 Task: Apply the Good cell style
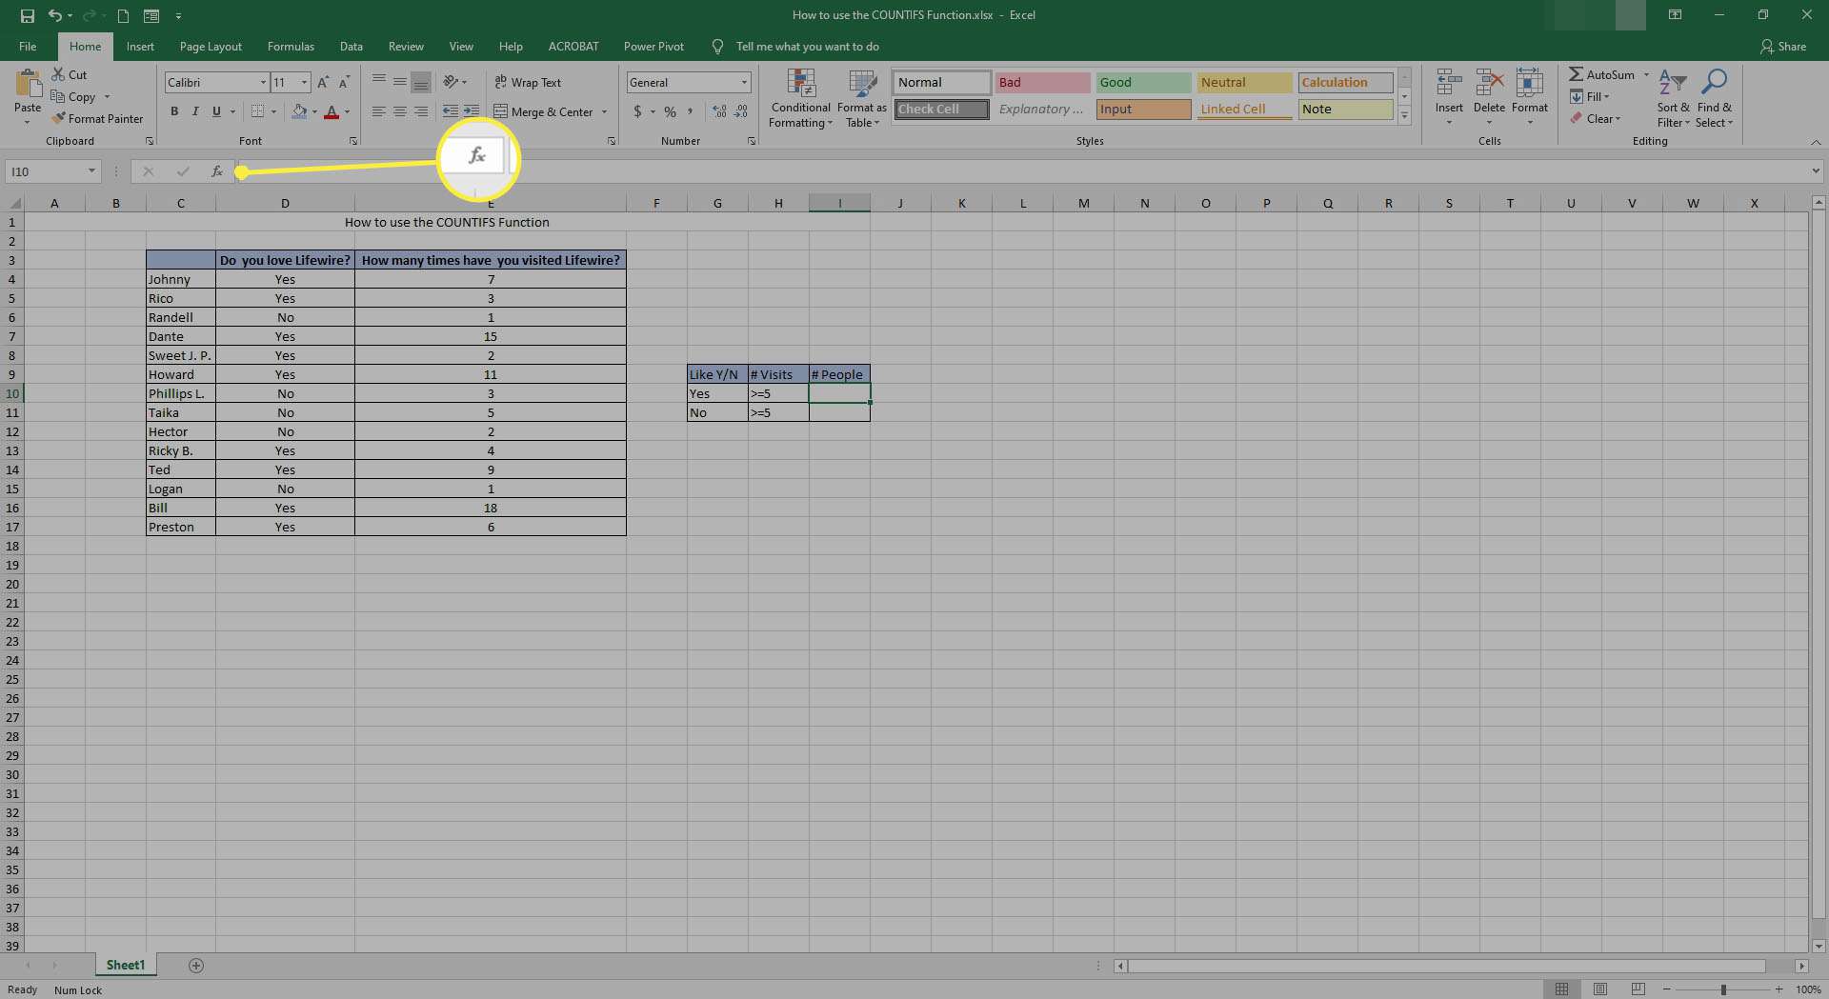point(1143,83)
